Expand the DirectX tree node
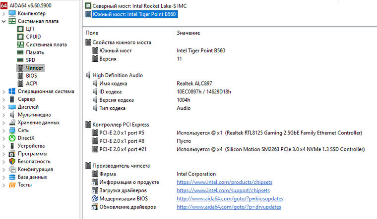Image resolution: width=377 pixels, height=219 pixels. (3, 138)
